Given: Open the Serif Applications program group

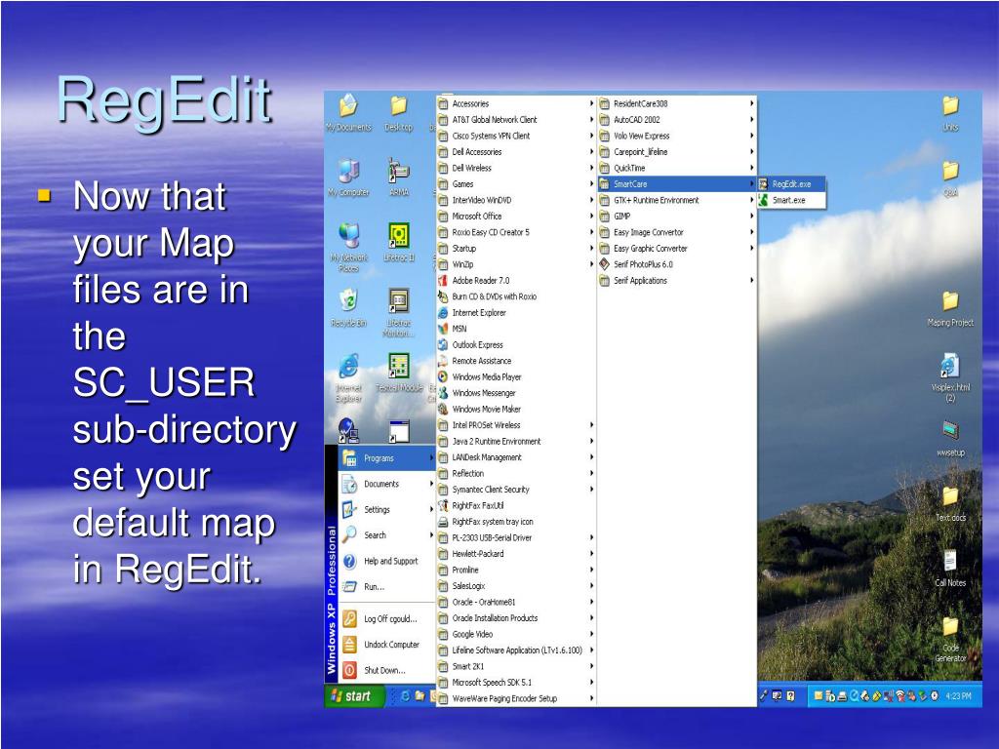Looking at the screenshot, I should 677,280.
